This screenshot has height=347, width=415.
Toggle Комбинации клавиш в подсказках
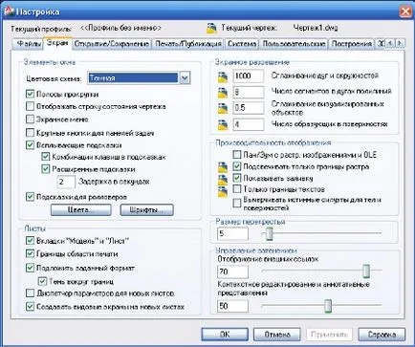[x=46, y=157]
